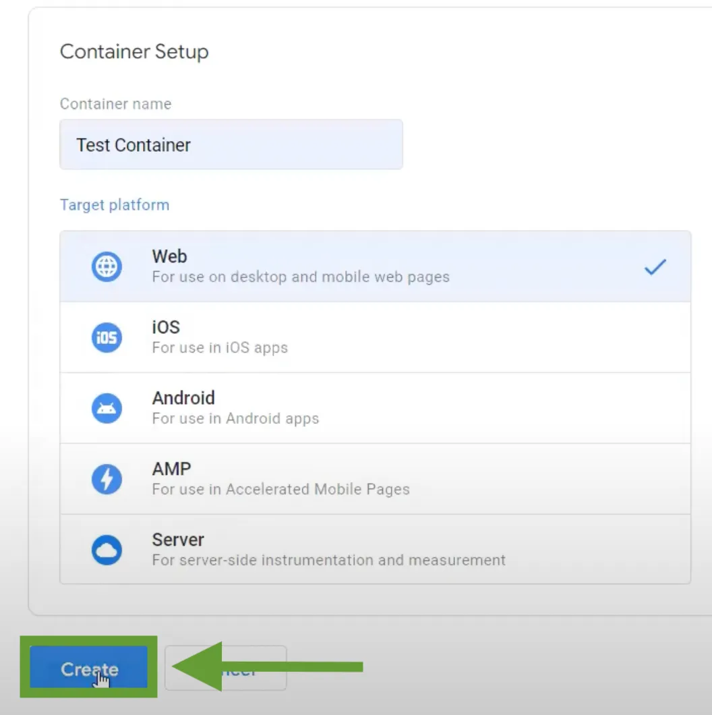Click the Server cloud icon
Viewport: 712px width, 715px height.
(x=107, y=550)
